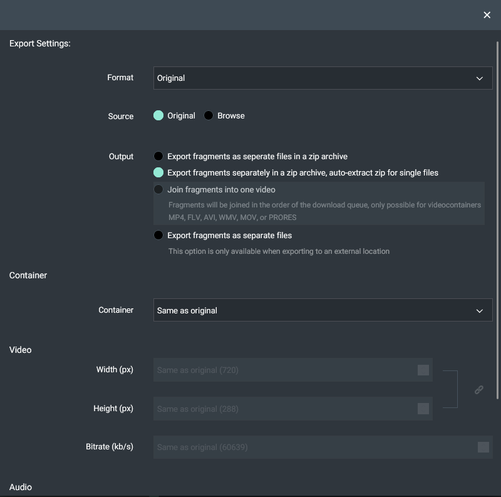
Task: Select the Original source radio button
Action: [x=158, y=115]
